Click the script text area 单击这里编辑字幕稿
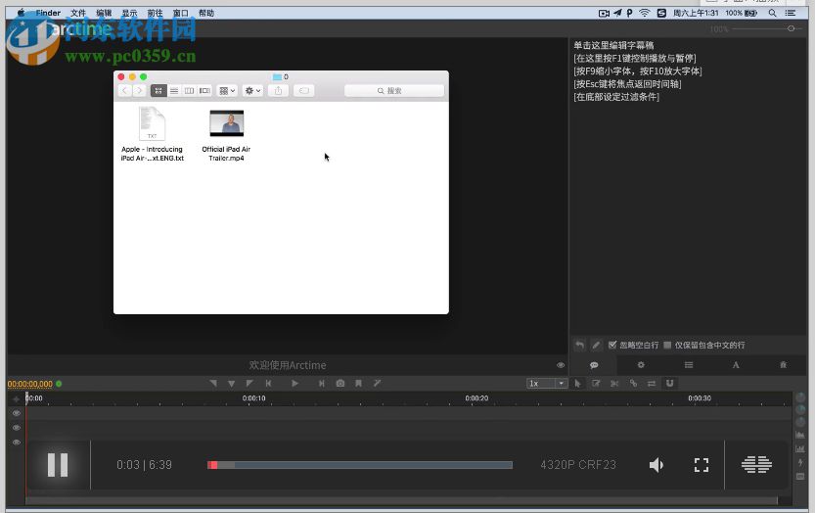 click(x=613, y=45)
